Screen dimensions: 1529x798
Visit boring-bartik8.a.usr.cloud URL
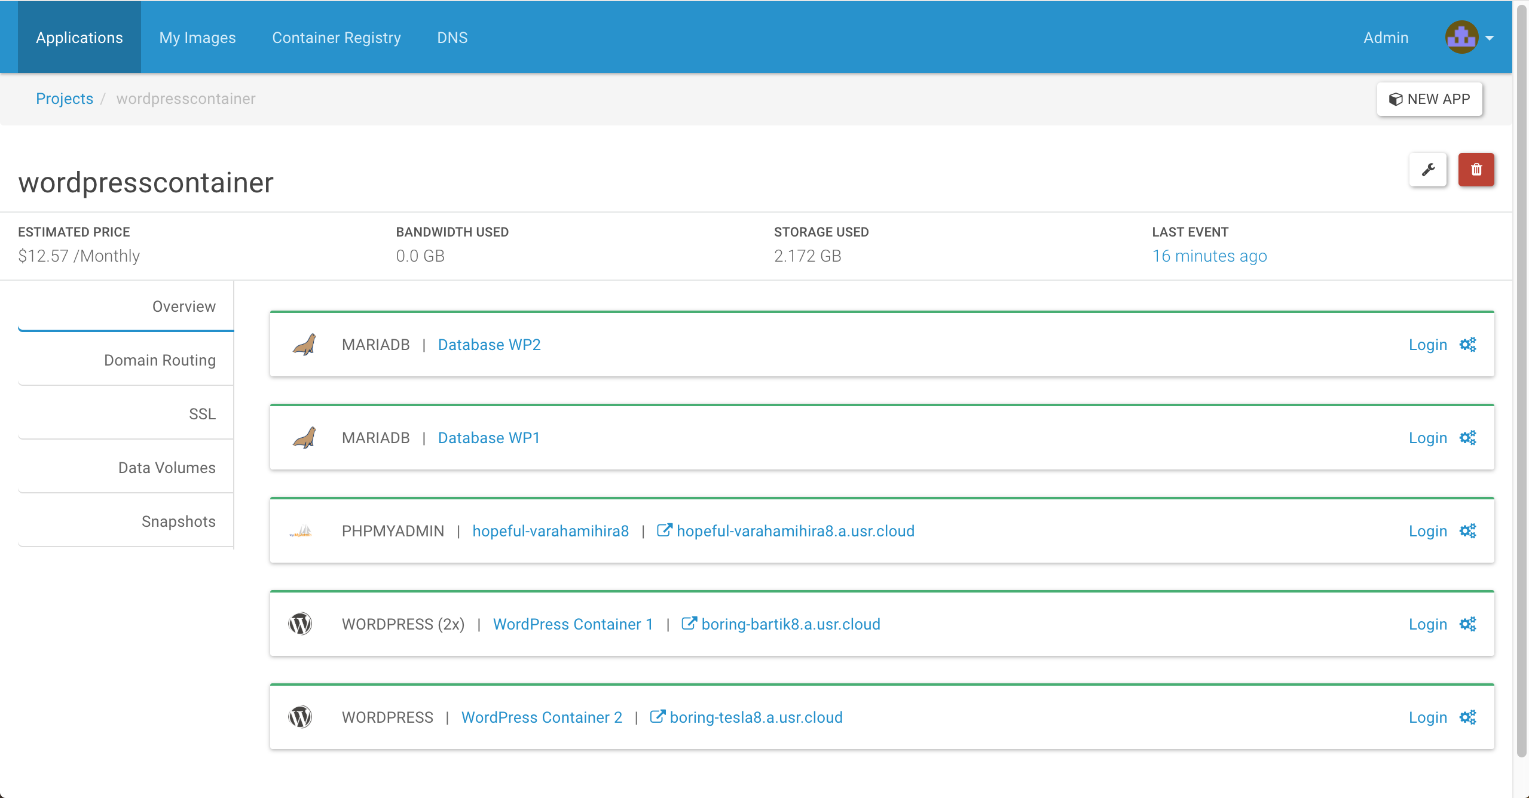(x=791, y=624)
